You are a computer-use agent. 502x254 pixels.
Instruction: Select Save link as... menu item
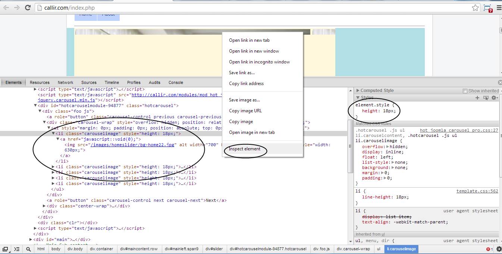263,73
